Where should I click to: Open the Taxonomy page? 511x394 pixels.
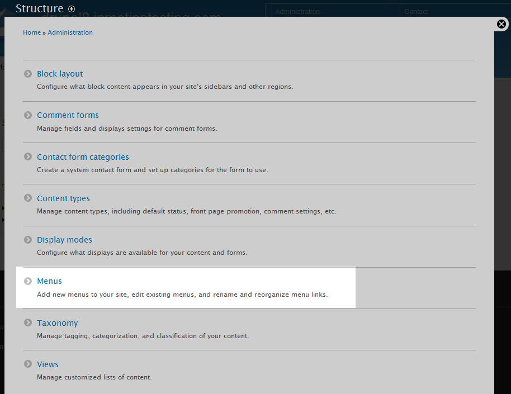click(57, 323)
